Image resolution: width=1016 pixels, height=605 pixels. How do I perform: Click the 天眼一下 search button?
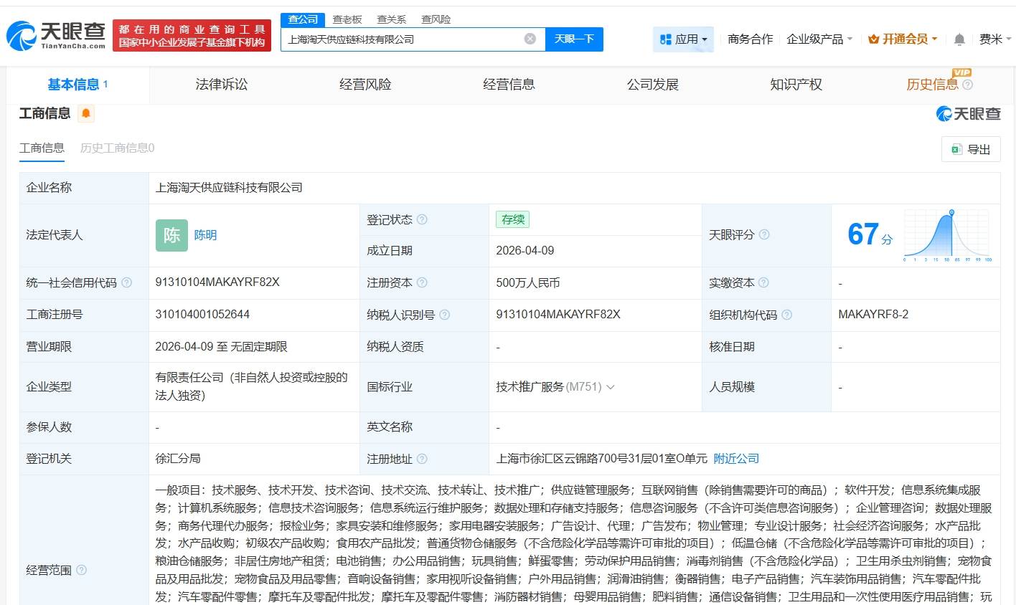[x=574, y=39]
